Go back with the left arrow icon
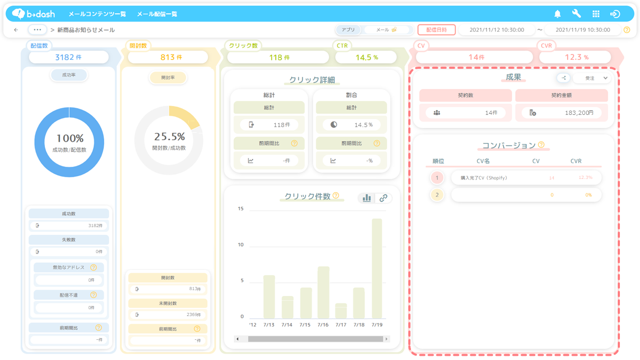The width and height of the screenshot is (640, 360). [x=16, y=30]
